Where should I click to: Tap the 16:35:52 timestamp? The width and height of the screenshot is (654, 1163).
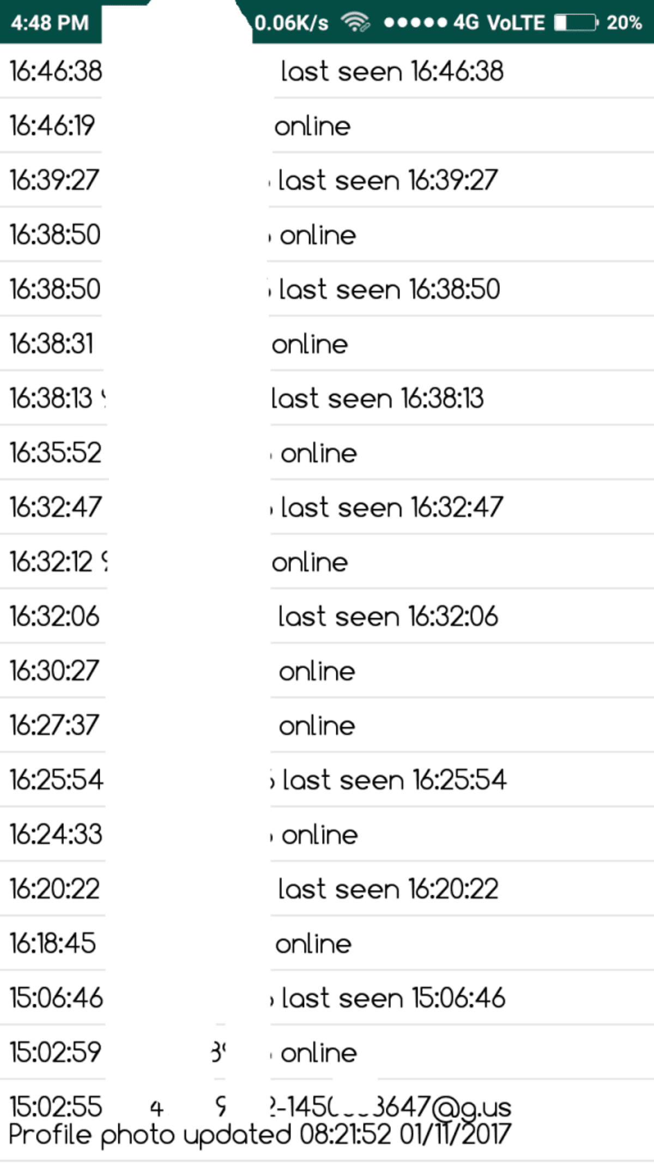click(x=56, y=453)
